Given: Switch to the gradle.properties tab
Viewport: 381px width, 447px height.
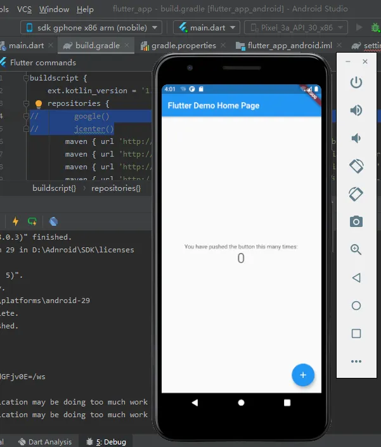Looking at the screenshot, I should coord(183,45).
